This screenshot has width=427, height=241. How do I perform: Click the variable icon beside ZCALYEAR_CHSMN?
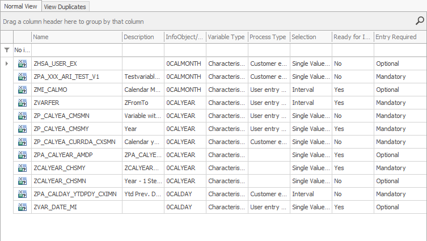pyautogui.click(x=22, y=181)
